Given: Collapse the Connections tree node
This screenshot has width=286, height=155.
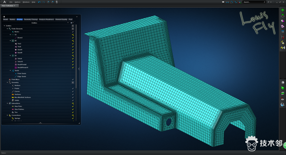Looking at the screenshot, I should pyautogui.click(x=7, y=115).
